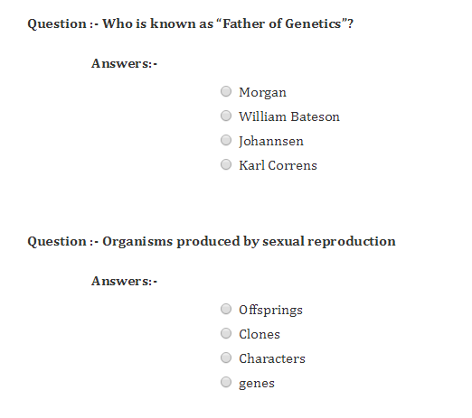472x418 pixels.
Task: Click the William Bateson answer text
Action: coord(289,116)
